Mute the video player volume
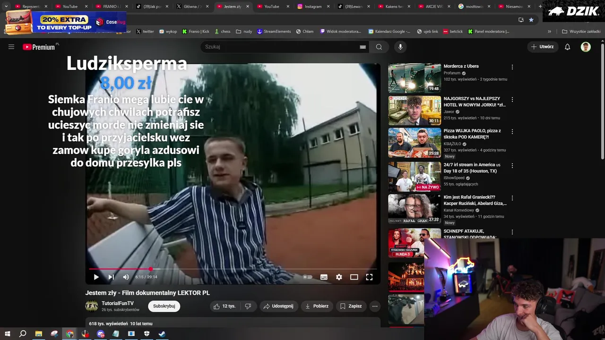 126,277
